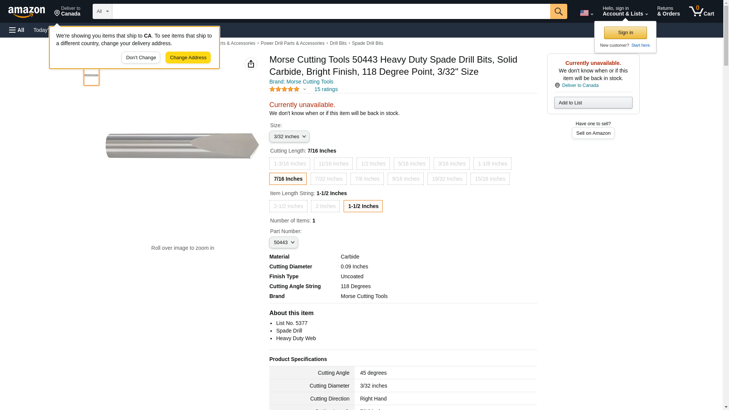Open the All search category dropdown
This screenshot has height=410, width=729.
102,11
